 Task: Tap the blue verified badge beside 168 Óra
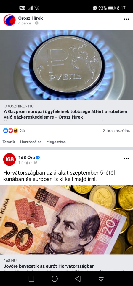coord(38,157)
